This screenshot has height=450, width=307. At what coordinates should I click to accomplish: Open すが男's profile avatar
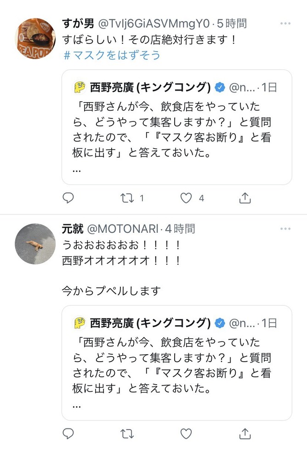35,39
